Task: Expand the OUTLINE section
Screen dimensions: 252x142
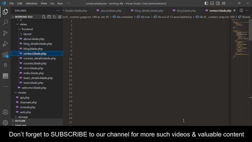Action: [20, 121]
